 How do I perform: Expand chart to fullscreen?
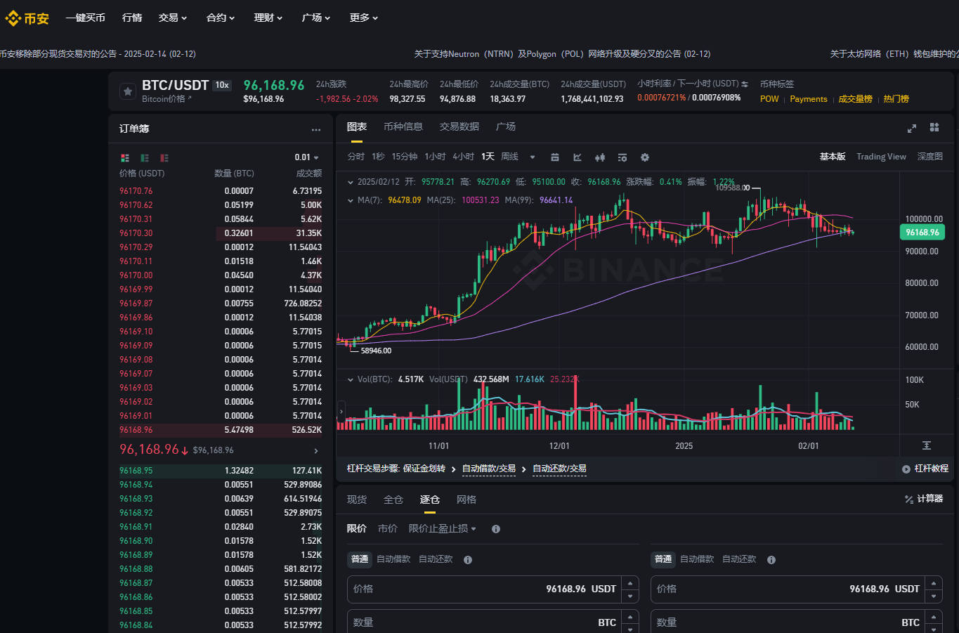click(x=912, y=128)
